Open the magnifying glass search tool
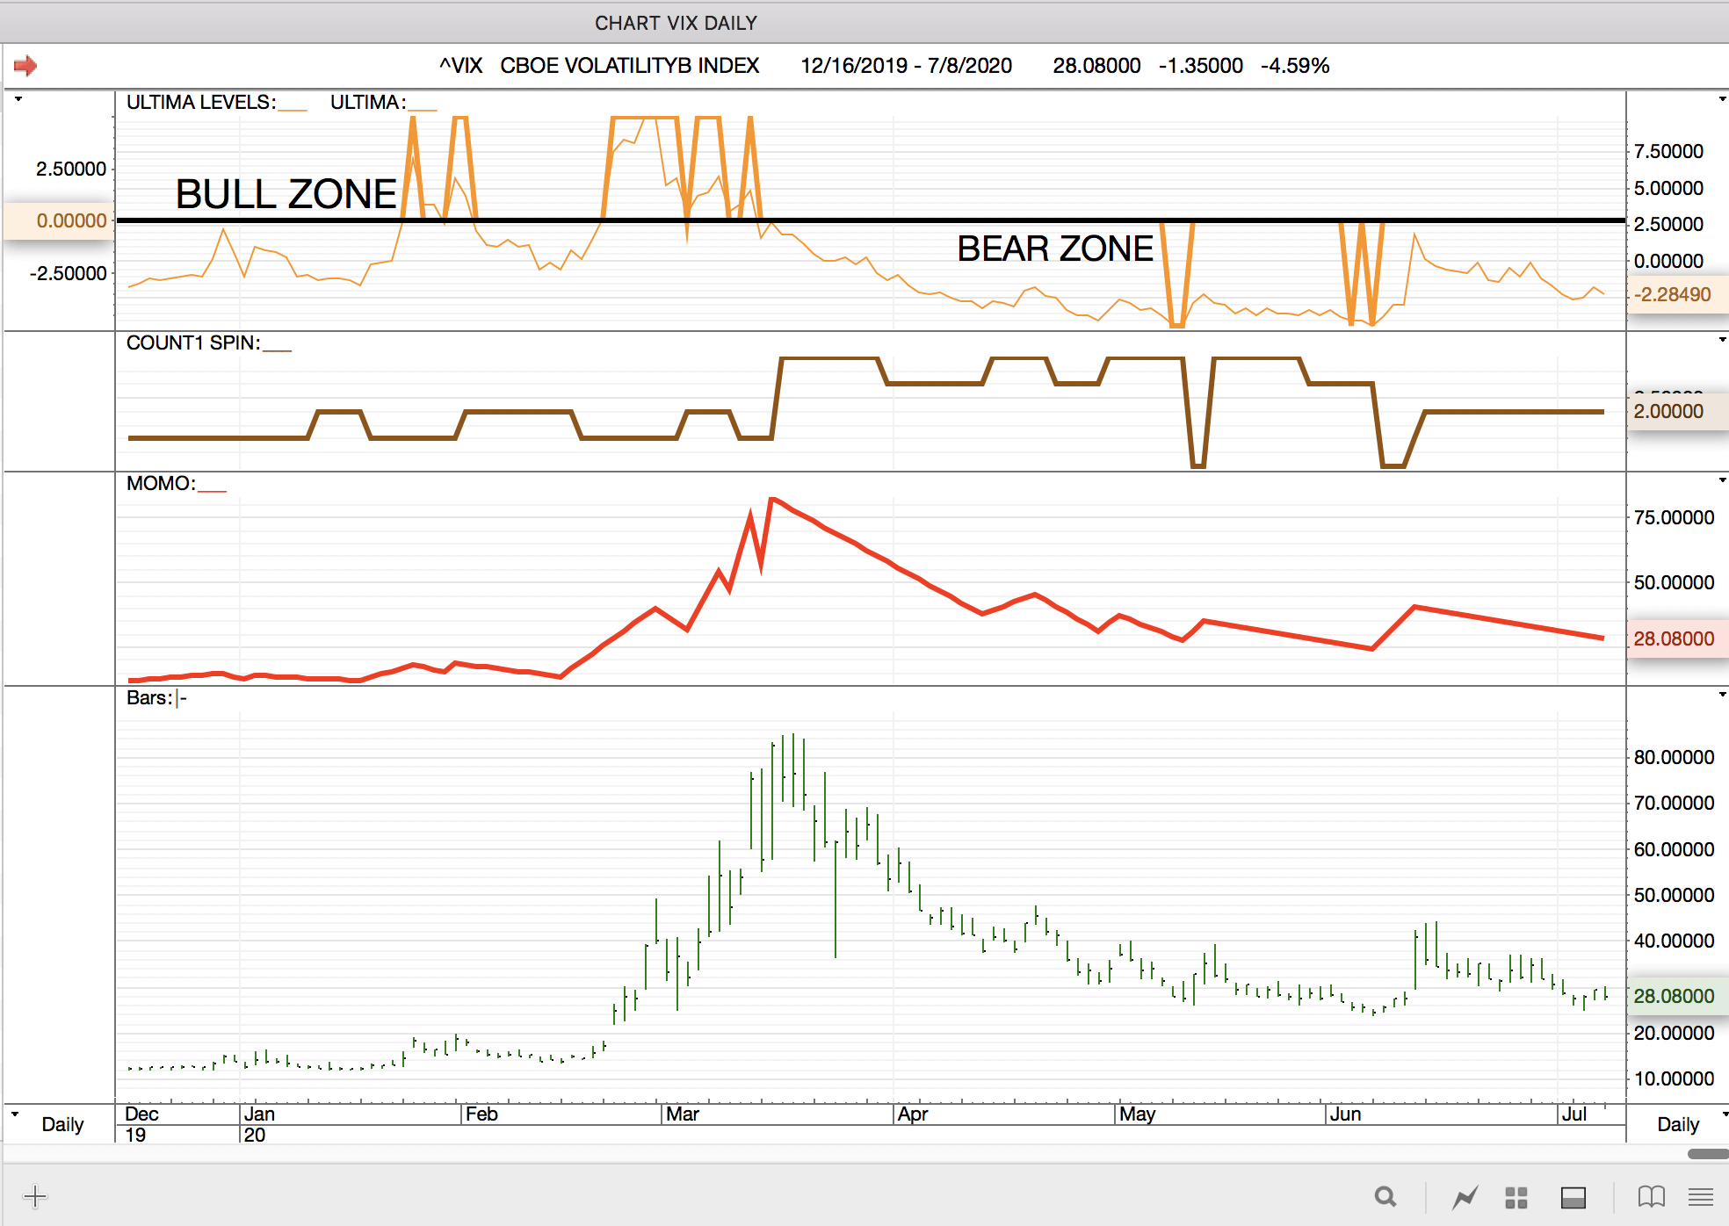 (1385, 1197)
